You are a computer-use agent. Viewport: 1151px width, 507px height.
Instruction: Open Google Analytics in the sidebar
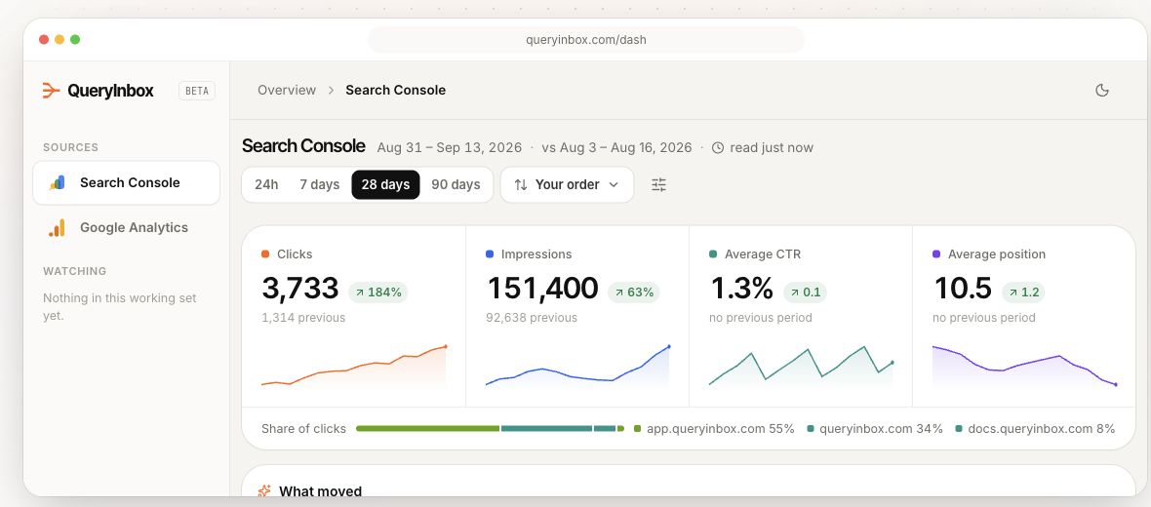(x=126, y=227)
